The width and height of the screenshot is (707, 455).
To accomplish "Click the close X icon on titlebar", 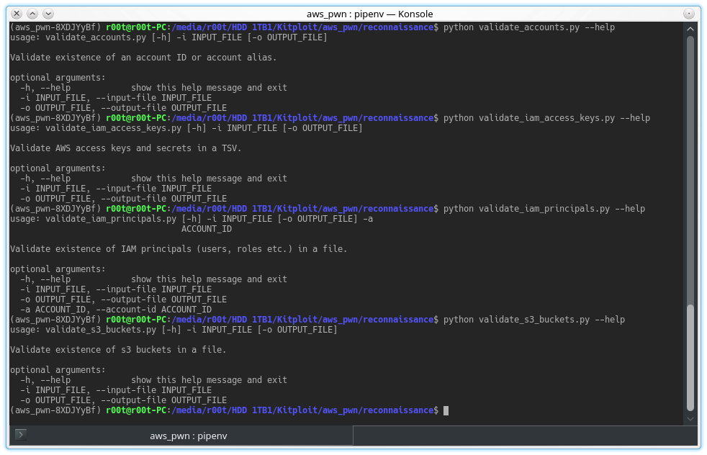I will pos(16,14).
